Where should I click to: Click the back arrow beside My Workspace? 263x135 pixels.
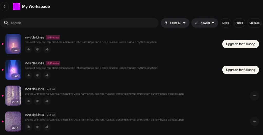tap(4, 7)
